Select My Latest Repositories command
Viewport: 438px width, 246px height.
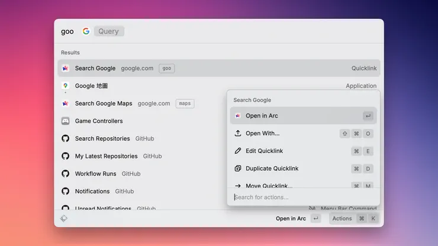(143, 156)
